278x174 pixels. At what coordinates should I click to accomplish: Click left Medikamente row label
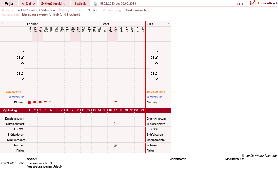[16, 140]
